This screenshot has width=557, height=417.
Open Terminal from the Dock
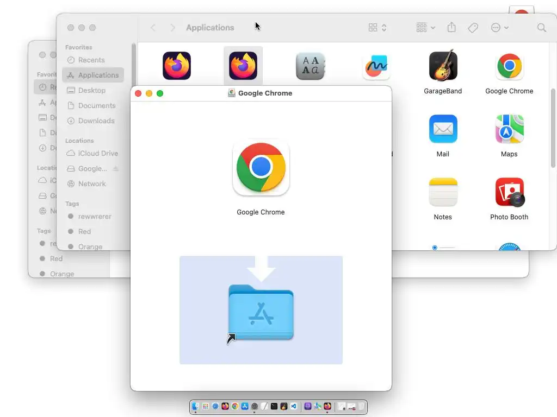274,406
